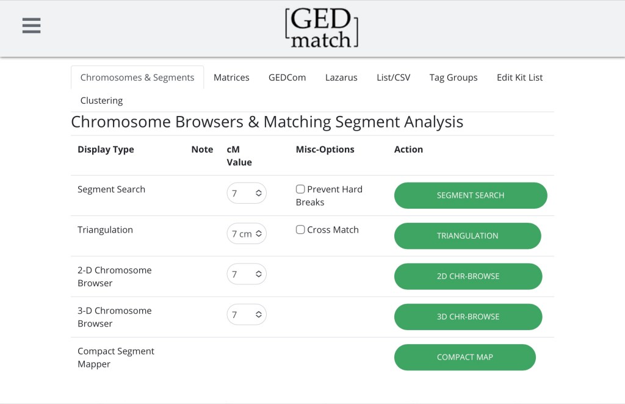The height and width of the screenshot is (404, 625).
Task: Open the hamburger navigation menu
Action: point(31,26)
